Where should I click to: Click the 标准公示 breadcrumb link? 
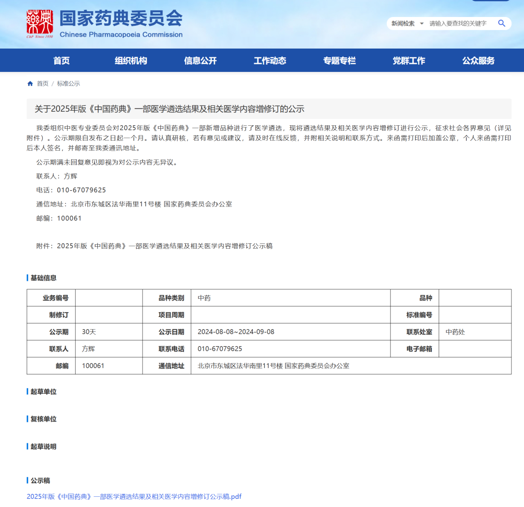click(68, 84)
